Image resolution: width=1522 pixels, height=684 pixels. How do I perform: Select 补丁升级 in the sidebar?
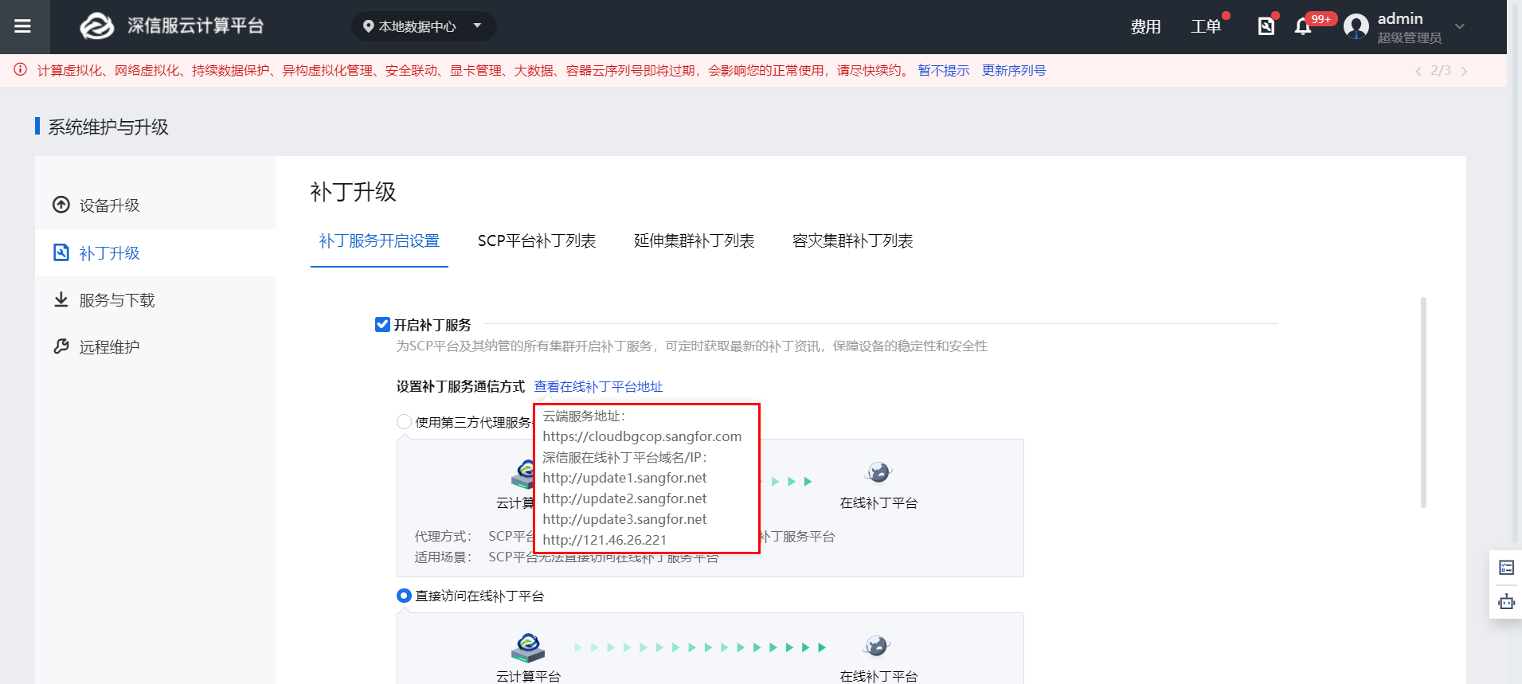pos(155,253)
